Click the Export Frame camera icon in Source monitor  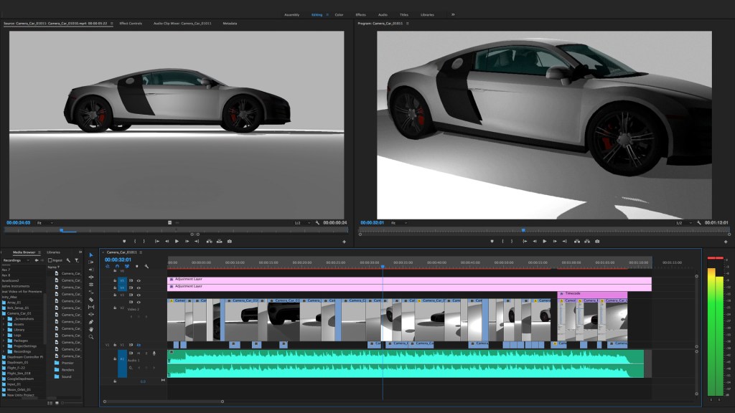[230, 242]
